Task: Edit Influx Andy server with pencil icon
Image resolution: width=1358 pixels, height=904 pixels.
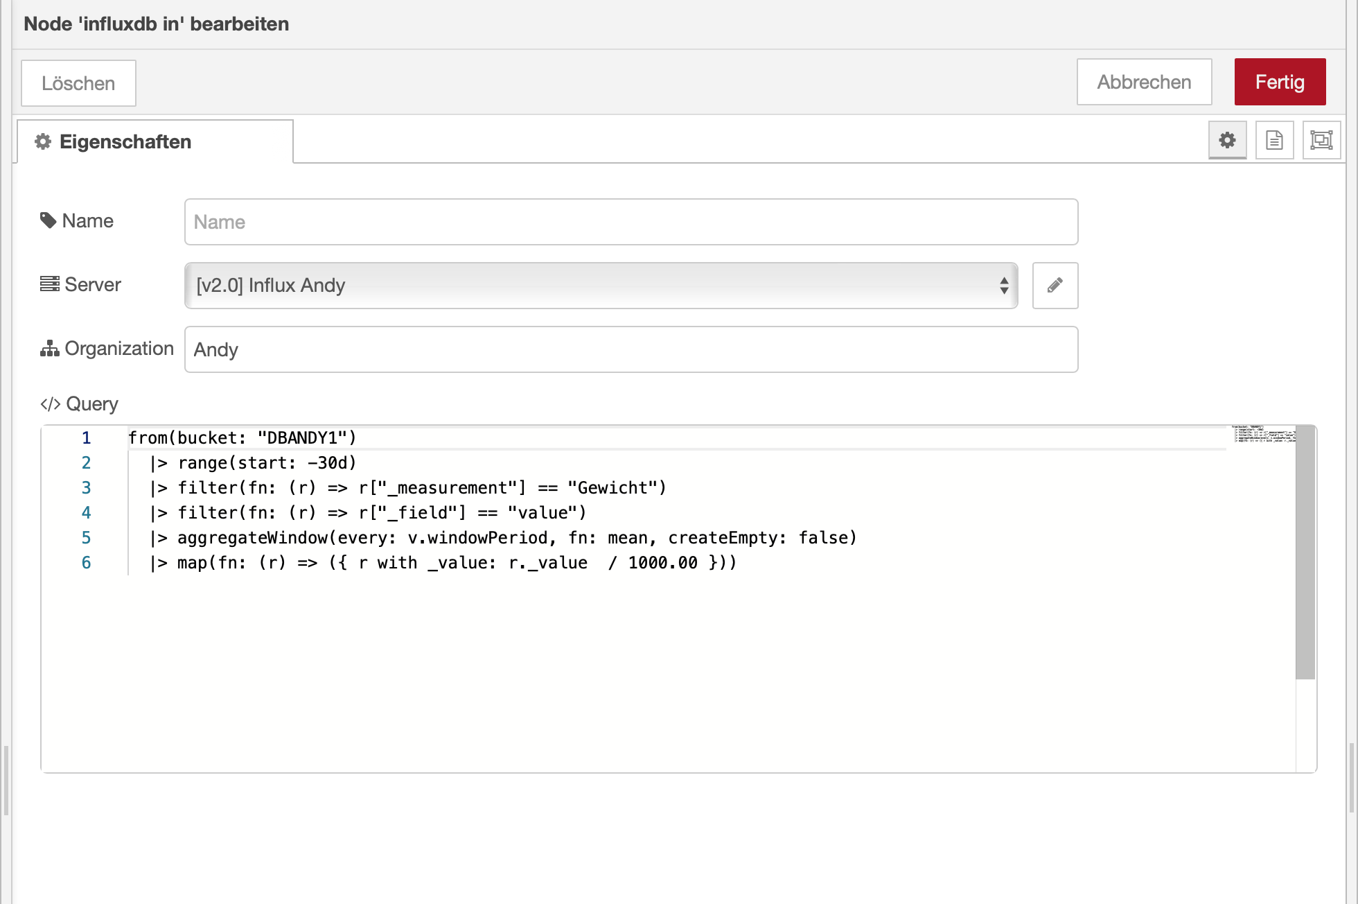Action: click(1055, 285)
